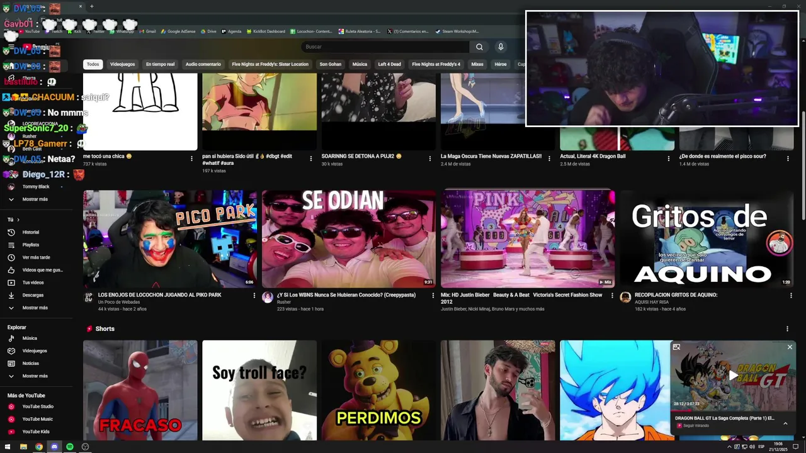Open Videos que me gustan sidebar entry
The image size is (806, 453).
coord(42,270)
